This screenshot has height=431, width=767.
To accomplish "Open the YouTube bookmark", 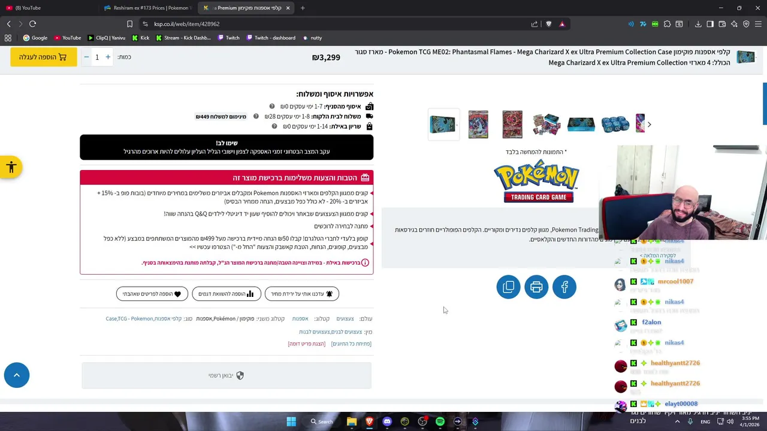I will tap(68, 38).
